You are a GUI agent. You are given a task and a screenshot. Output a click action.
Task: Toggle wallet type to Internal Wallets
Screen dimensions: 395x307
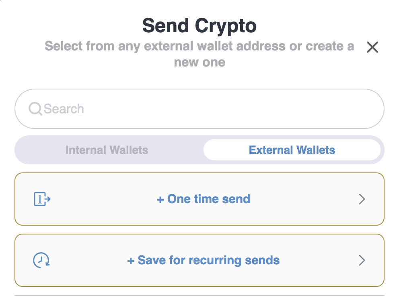pos(107,150)
